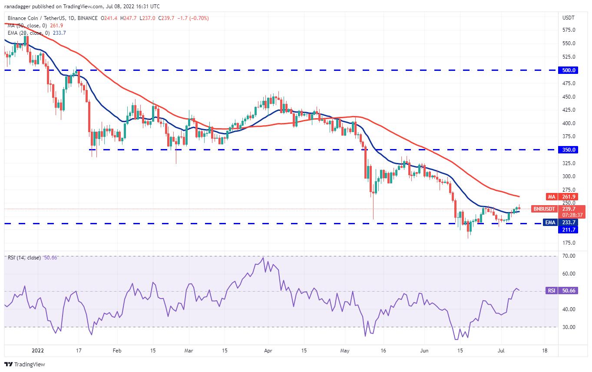Viewport: 592px width, 372px height.
Task: Click the 175.0 price axis label
Action: [569, 243]
